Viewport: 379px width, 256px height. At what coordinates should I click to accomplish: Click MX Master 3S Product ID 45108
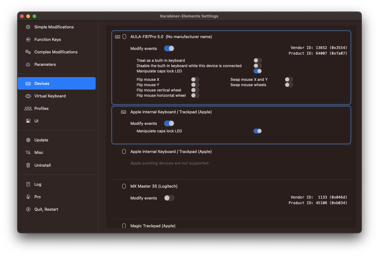pos(318,203)
